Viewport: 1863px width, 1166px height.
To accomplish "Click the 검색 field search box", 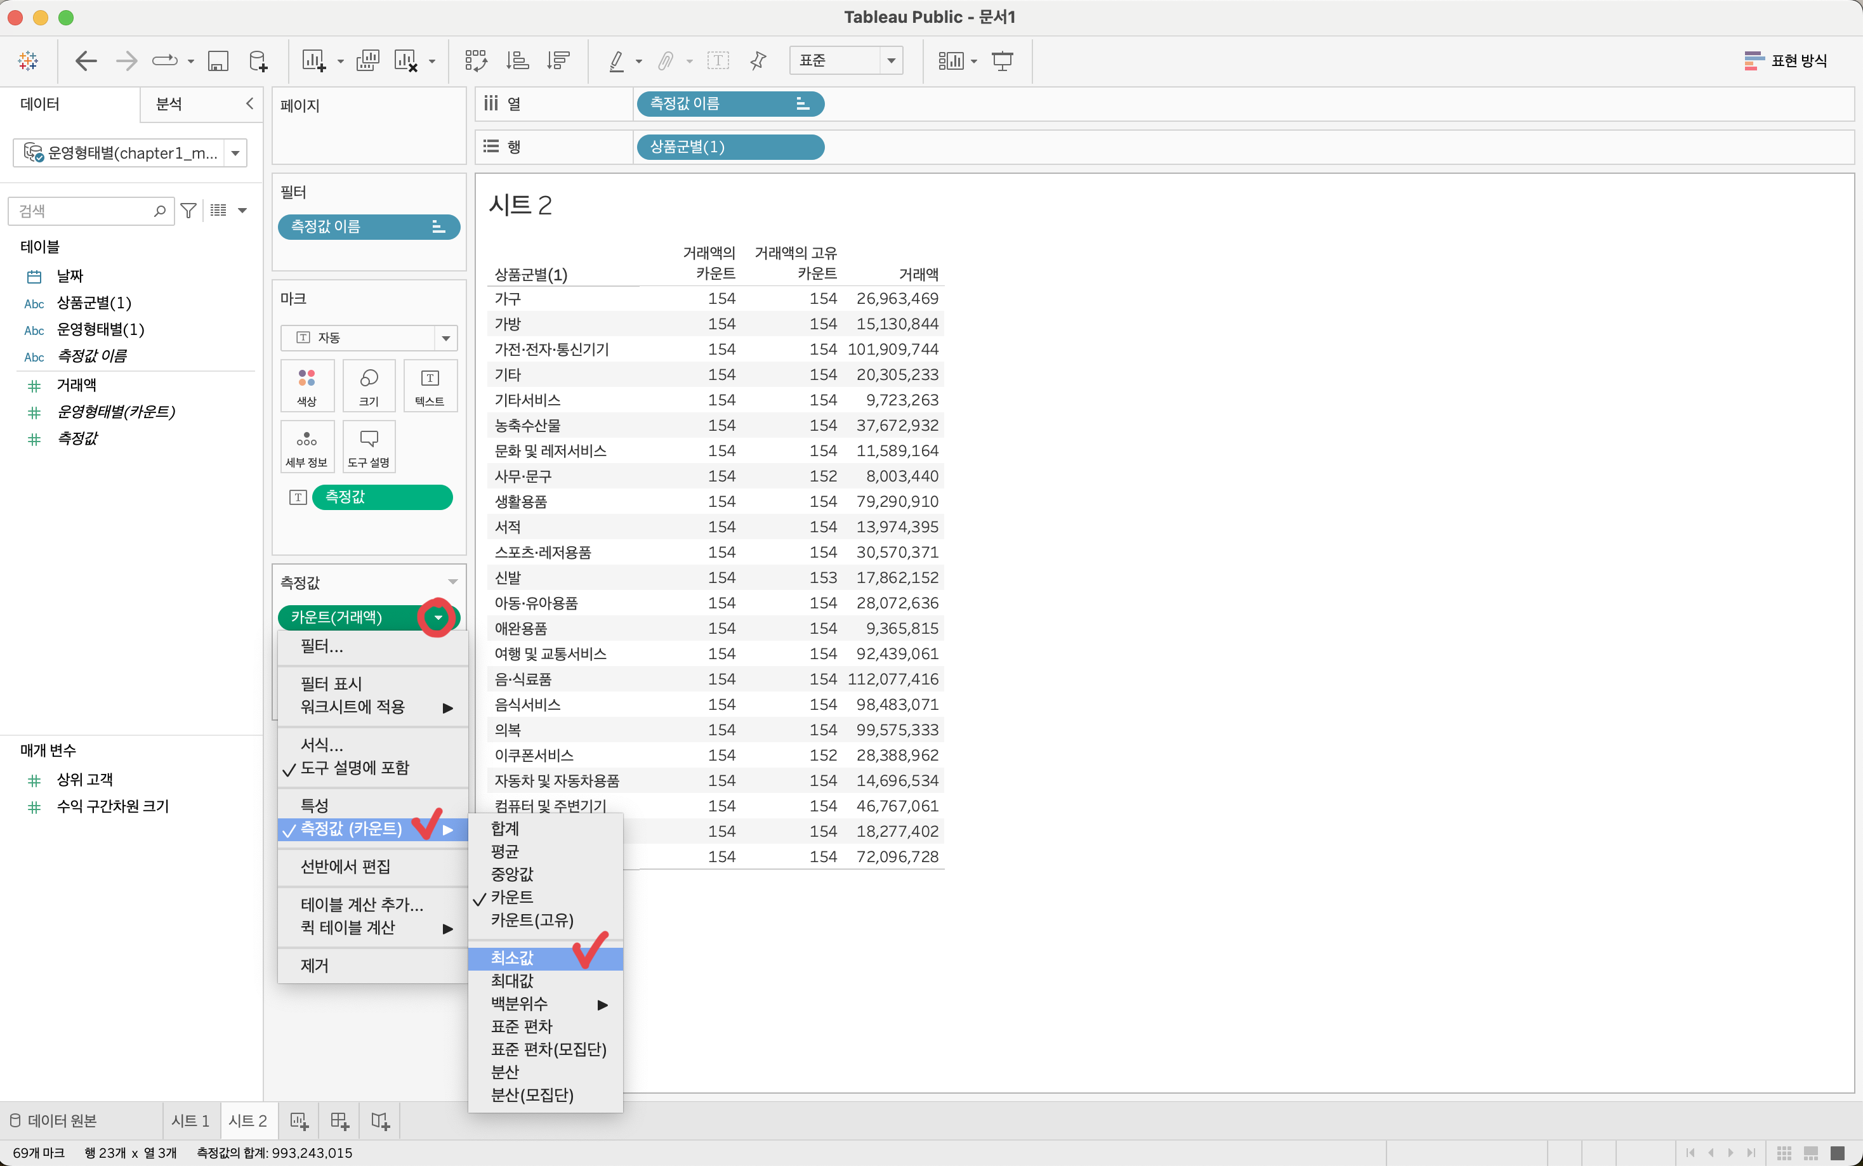I will 85,211.
